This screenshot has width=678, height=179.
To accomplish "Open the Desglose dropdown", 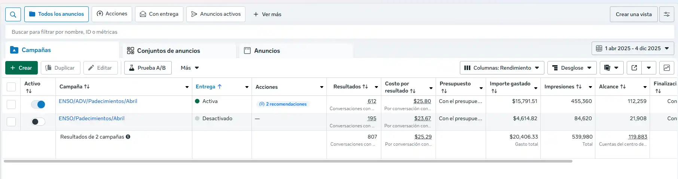I will pos(572,68).
